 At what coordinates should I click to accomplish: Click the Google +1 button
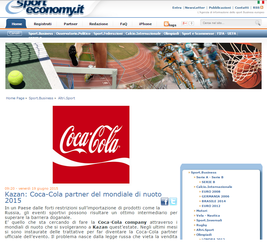point(185,23)
